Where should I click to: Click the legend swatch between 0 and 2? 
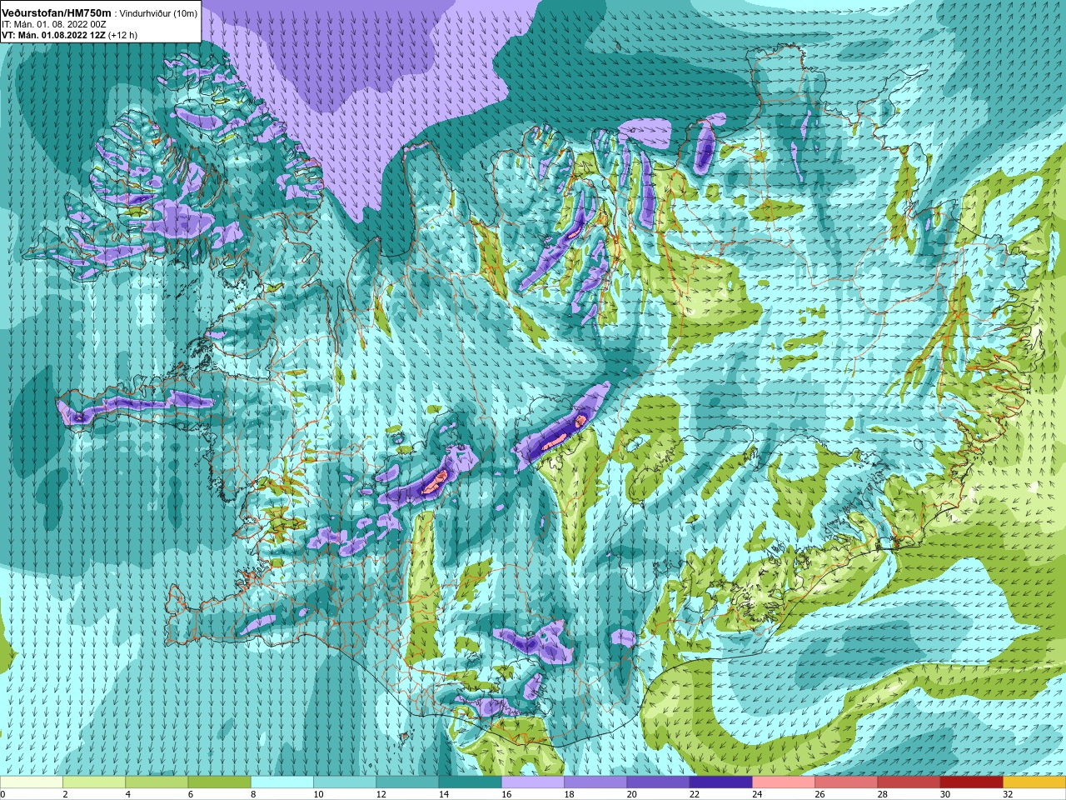(32, 782)
